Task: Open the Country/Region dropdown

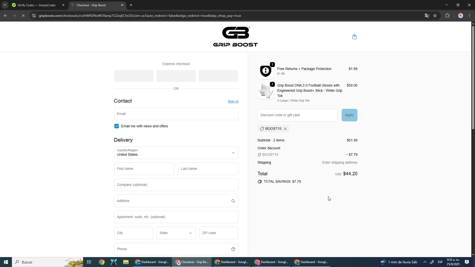Action: click(x=176, y=153)
